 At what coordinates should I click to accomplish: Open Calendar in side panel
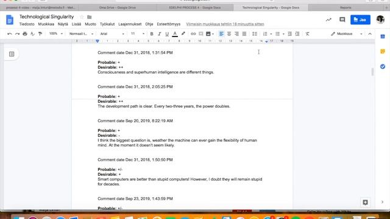tap(383, 36)
